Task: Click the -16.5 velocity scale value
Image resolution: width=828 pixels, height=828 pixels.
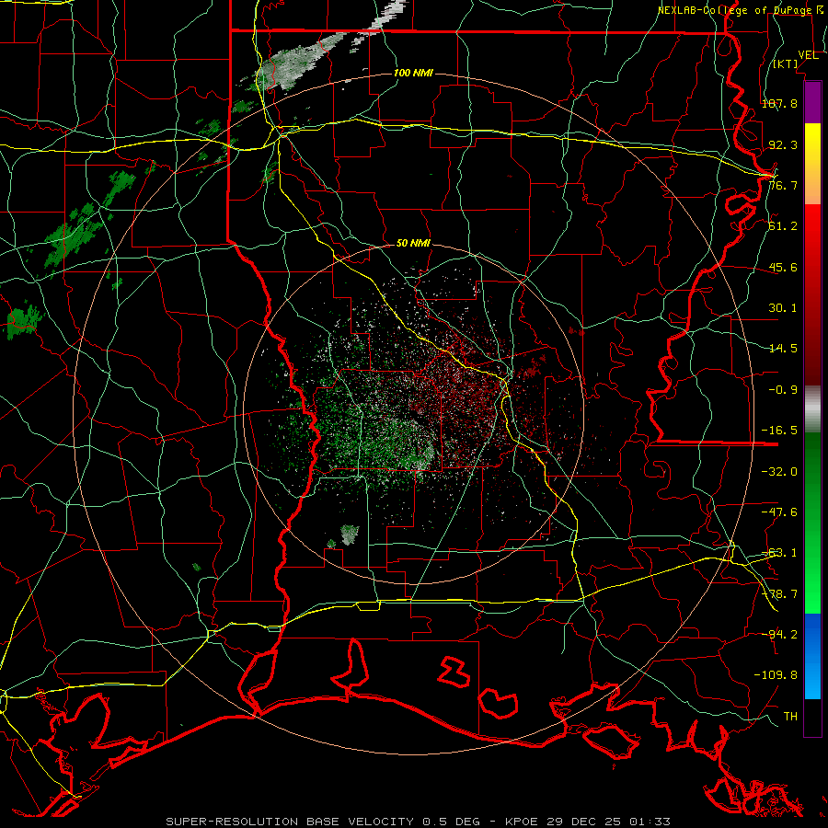Action: click(x=779, y=431)
